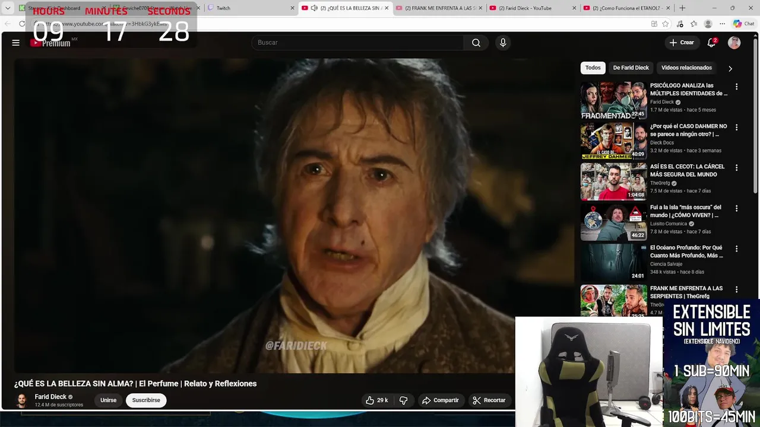Click the Compartir share button
The width and height of the screenshot is (760, 427).
click(x=440, y=400)
